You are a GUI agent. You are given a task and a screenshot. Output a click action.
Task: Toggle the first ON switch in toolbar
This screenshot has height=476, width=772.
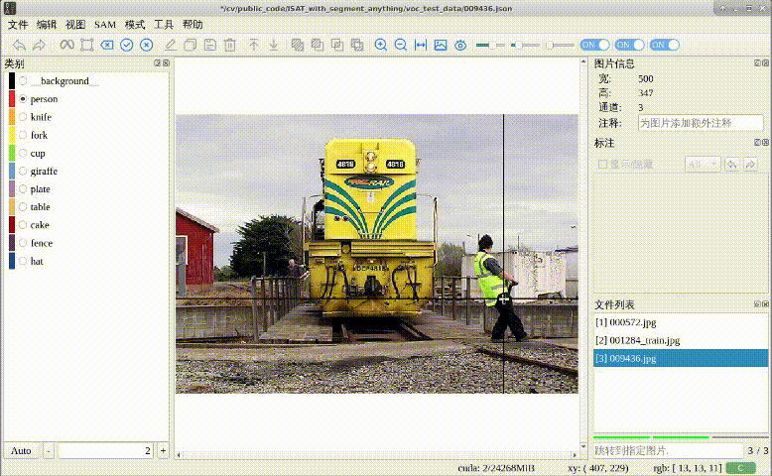(594, 45)
